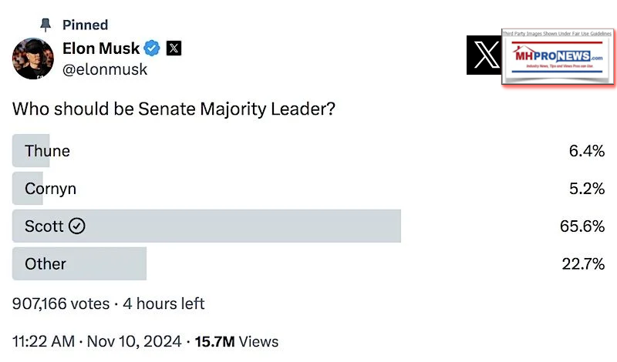
Task: Click the circled checkmark next to Scott
Action: 76,226
